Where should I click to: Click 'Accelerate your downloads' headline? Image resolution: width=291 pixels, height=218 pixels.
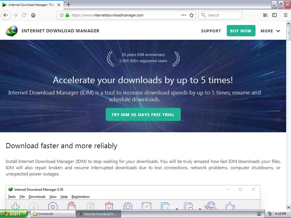(x=143, y=80)
